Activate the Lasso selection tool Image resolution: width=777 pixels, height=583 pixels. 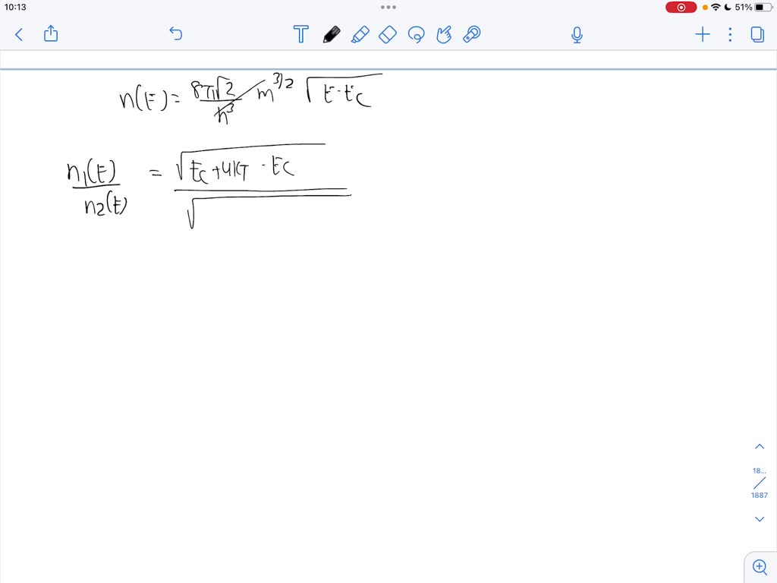416,34
